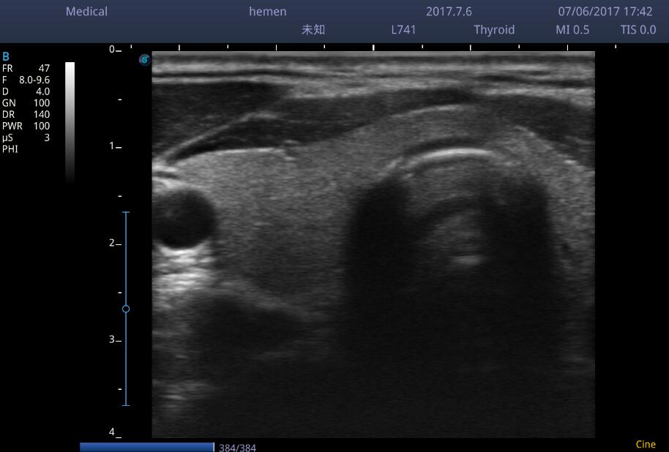Screen dimensions: 669x452
Task: Select the Cine label
Action: coord(645,444)
